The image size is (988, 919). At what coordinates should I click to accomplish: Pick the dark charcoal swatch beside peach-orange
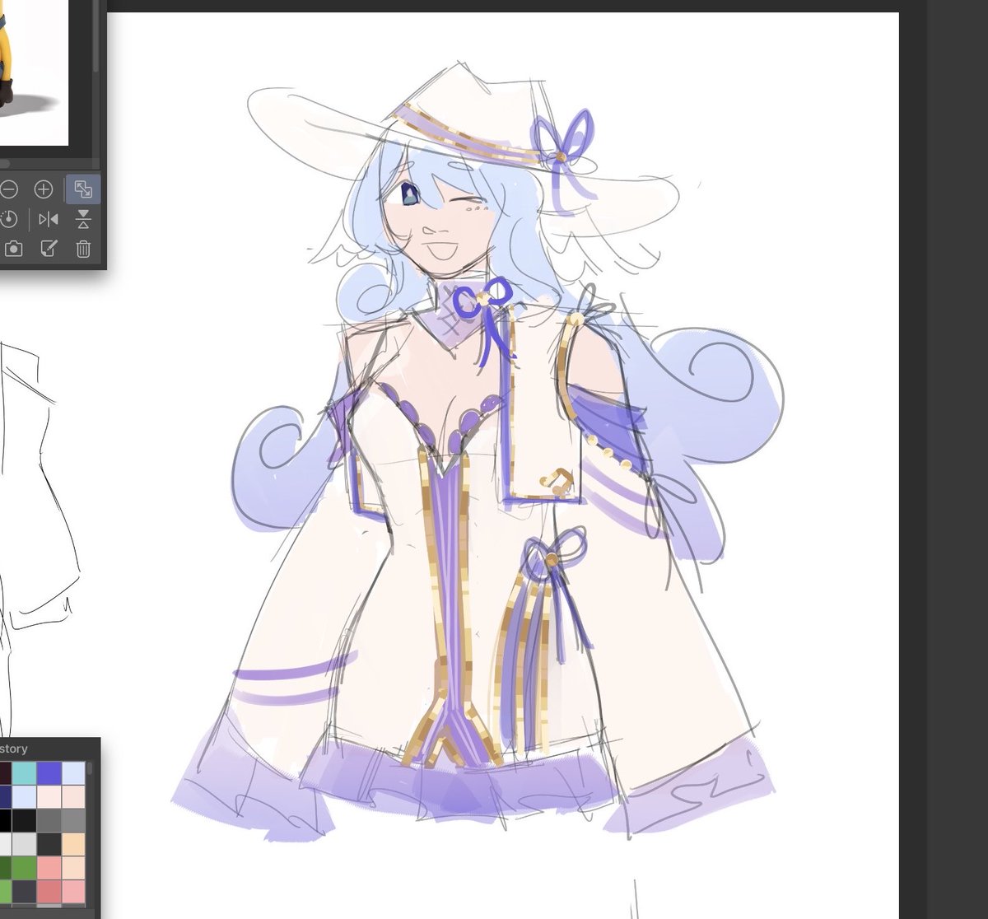tap(49, 844)
